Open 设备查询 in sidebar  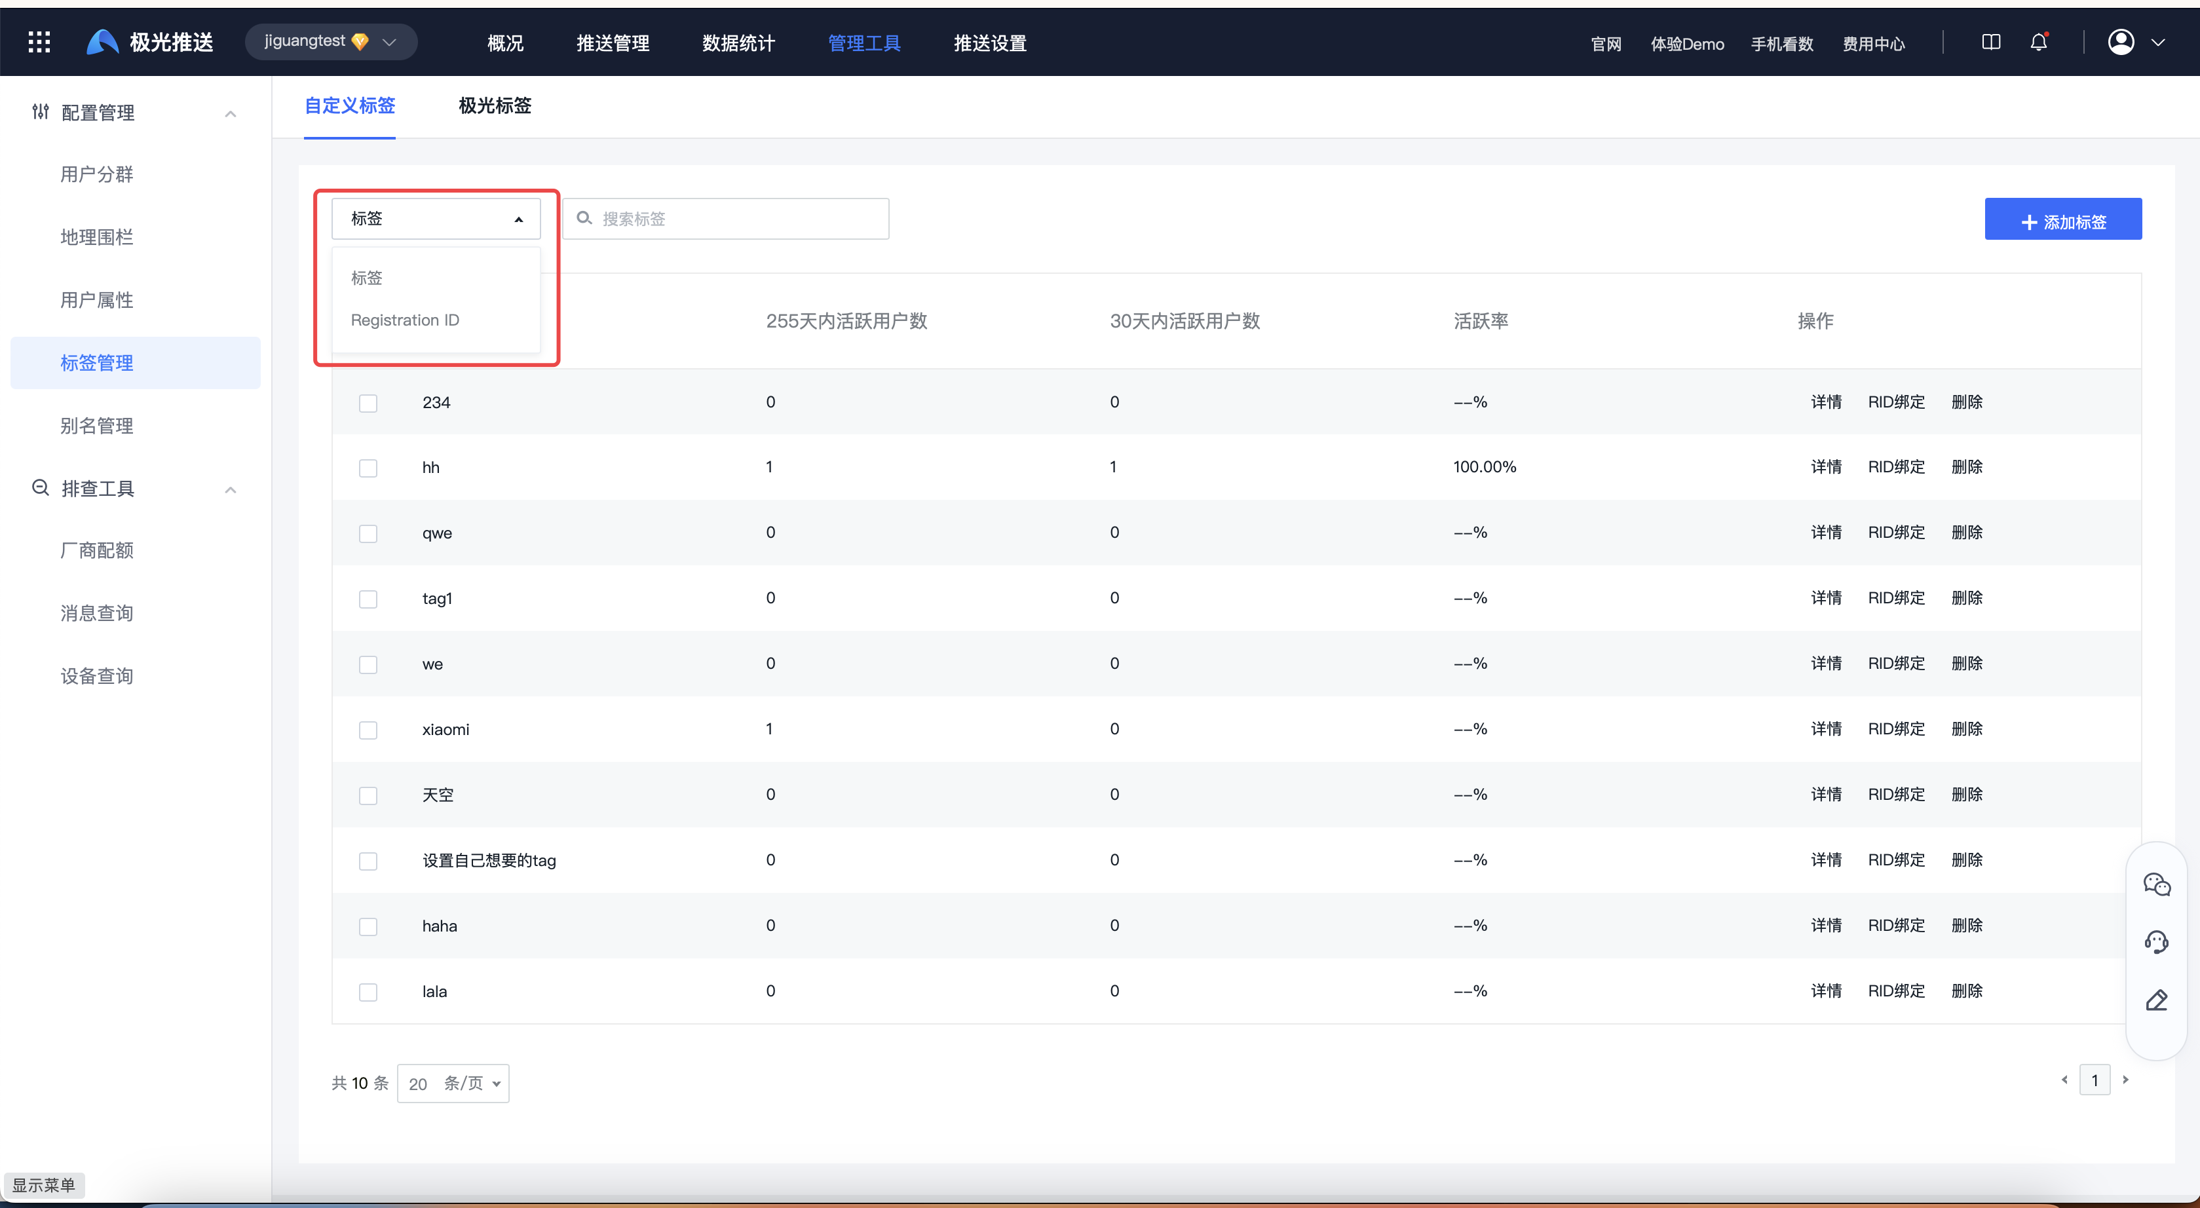pos(96,676)
